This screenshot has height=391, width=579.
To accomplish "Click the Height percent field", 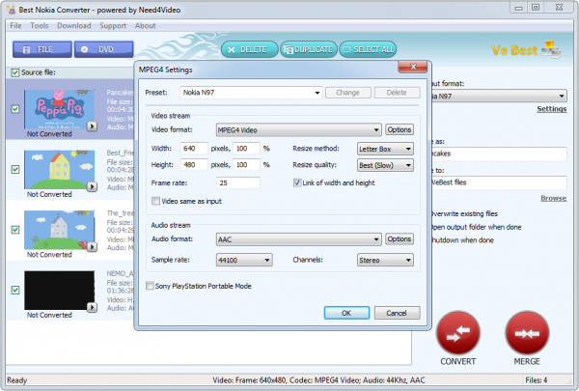I will tap(246, 165).
